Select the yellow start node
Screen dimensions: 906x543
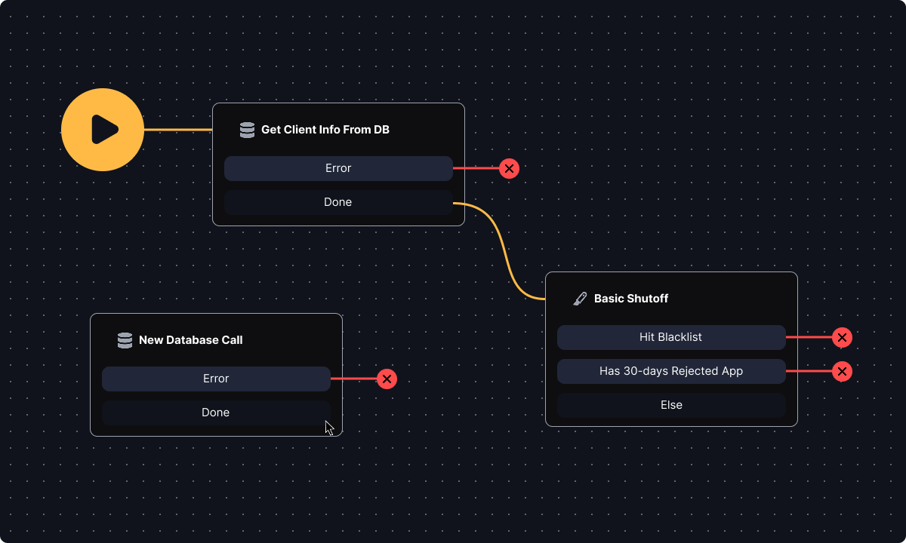(x=103, y=130)
